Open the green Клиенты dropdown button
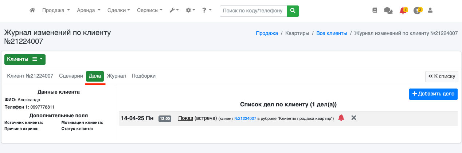462x153 pixels. pos(25,59)
